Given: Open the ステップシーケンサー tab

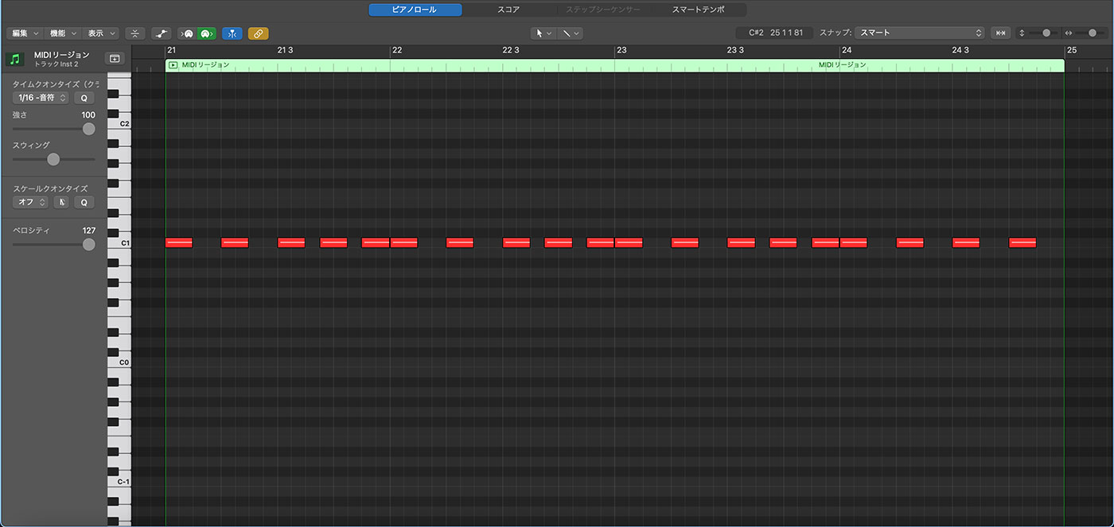Looking at the screenshot, I should click(603, 10).
